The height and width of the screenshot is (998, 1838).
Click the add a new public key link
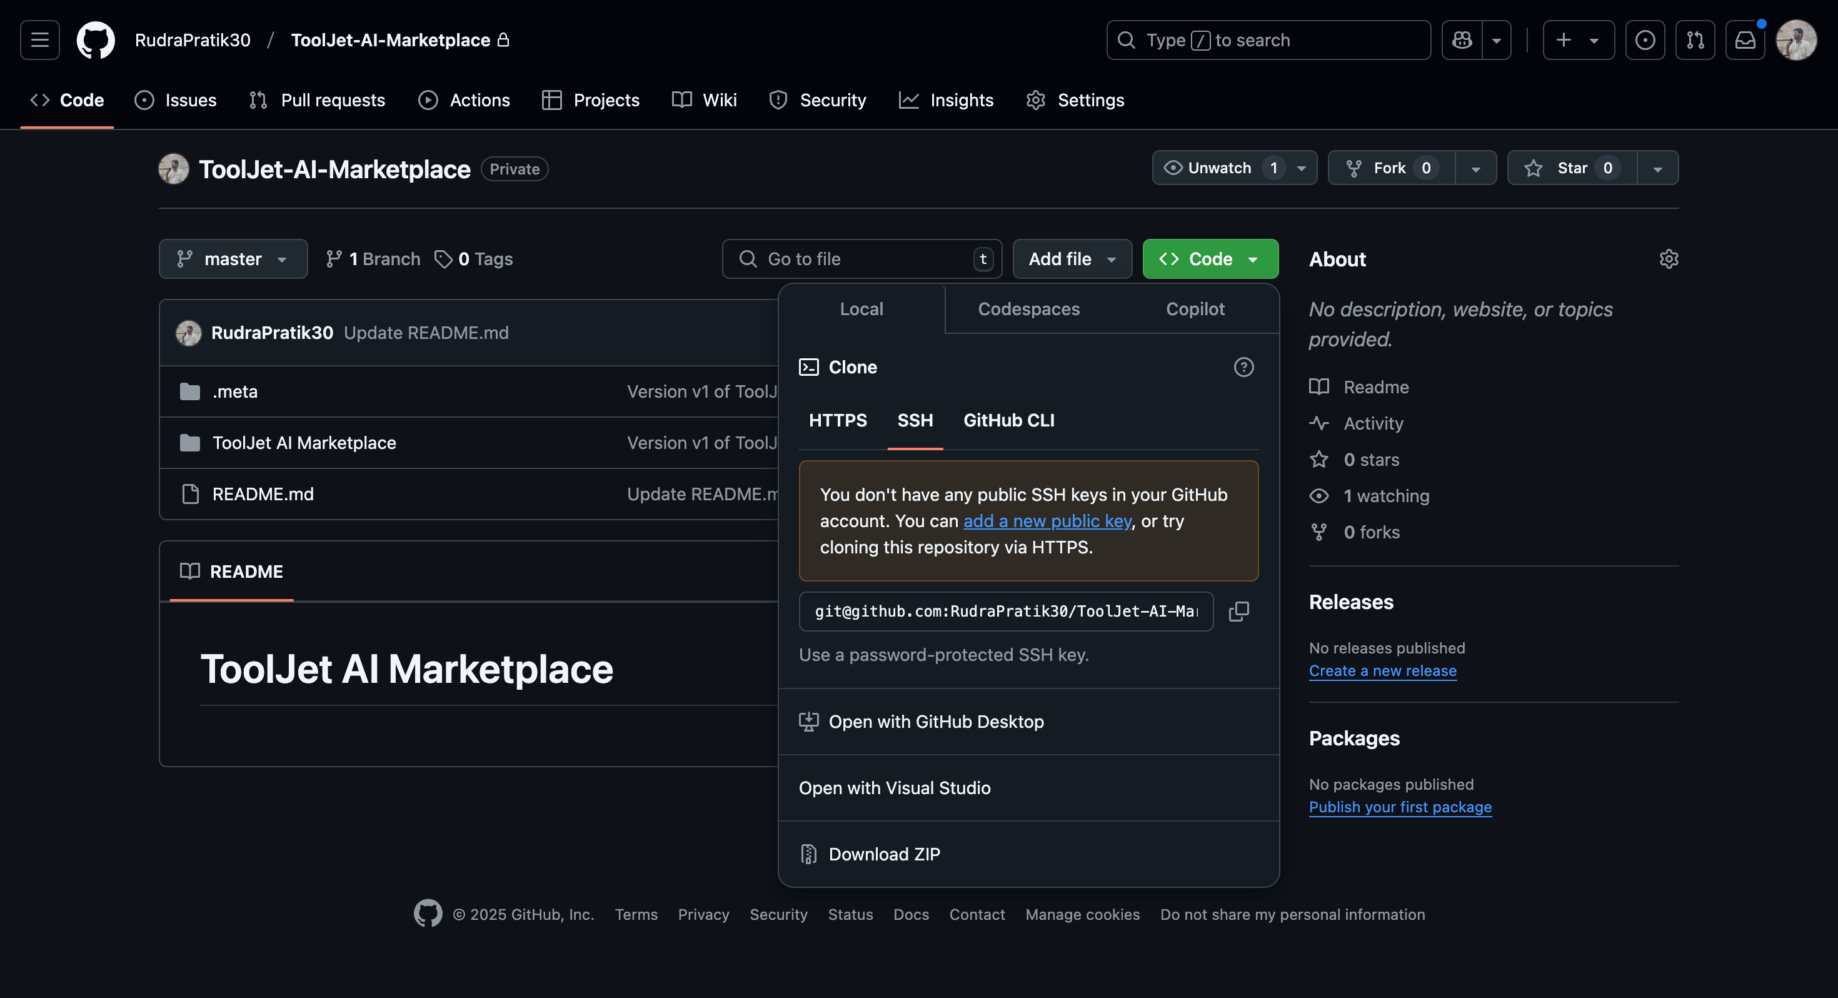[1047, 521]
